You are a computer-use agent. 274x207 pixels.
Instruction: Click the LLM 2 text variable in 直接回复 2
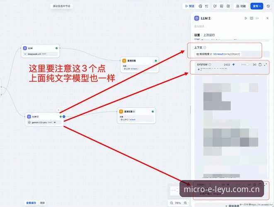128,120
